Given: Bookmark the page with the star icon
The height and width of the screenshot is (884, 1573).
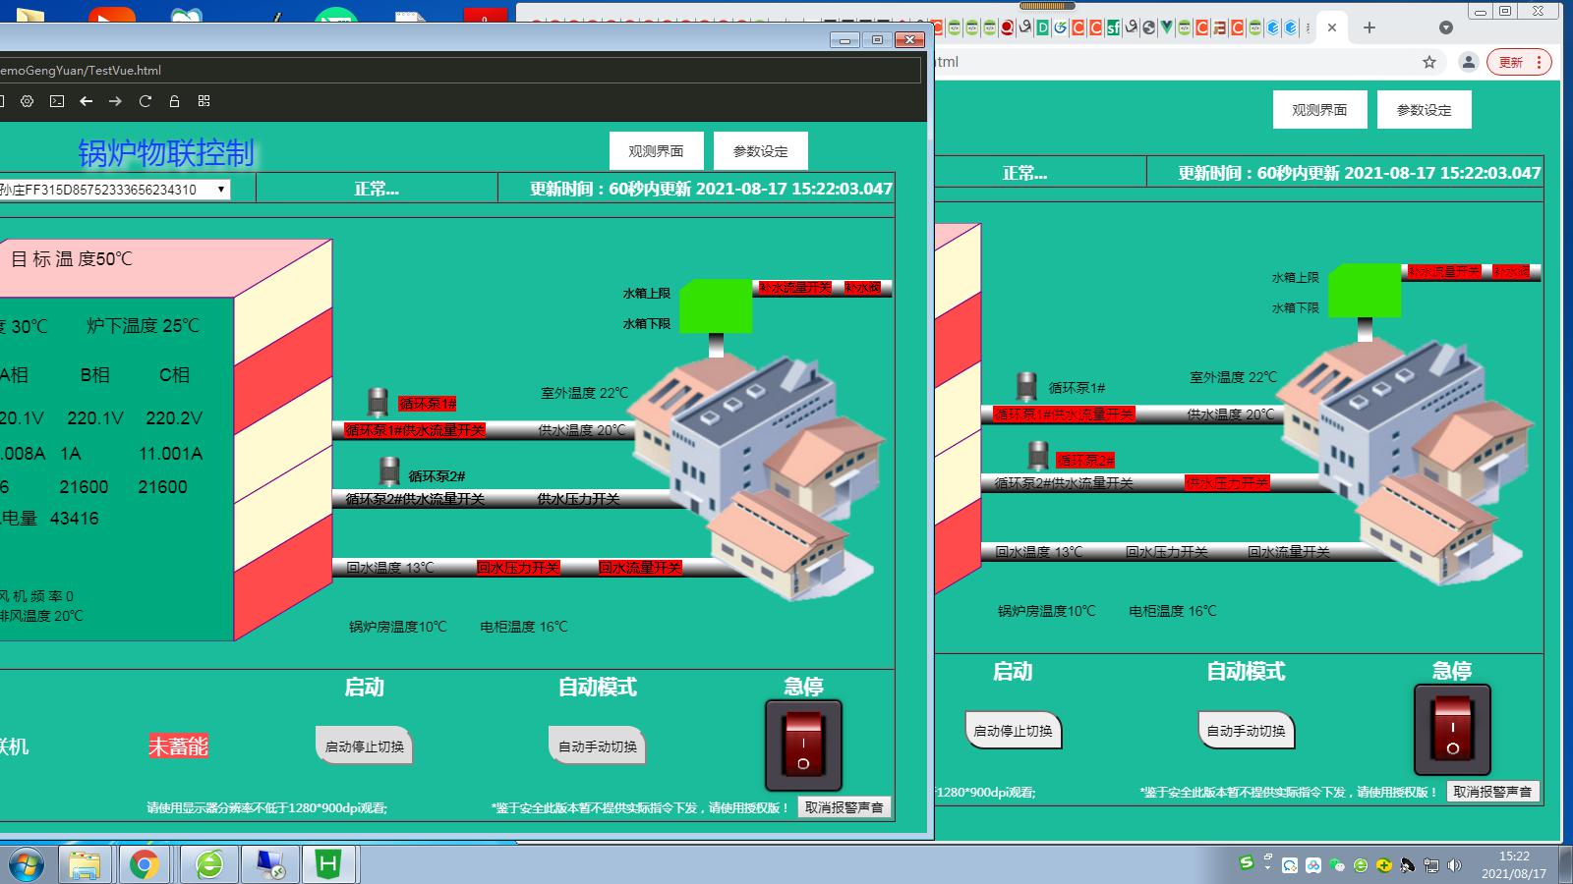Looking at the screenshot, I should coord(1429,62).
